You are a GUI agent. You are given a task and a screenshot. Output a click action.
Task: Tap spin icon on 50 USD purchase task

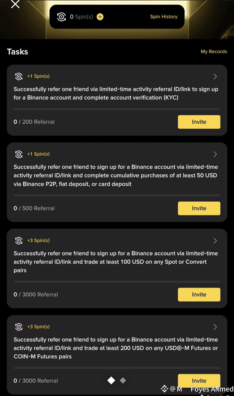[x=19, y=154]
